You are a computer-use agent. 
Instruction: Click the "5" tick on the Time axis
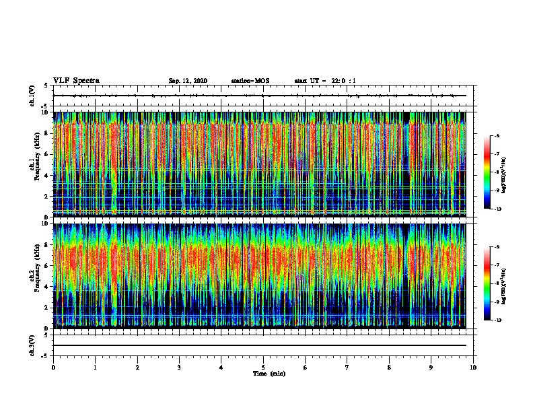(x=263, y=368)
